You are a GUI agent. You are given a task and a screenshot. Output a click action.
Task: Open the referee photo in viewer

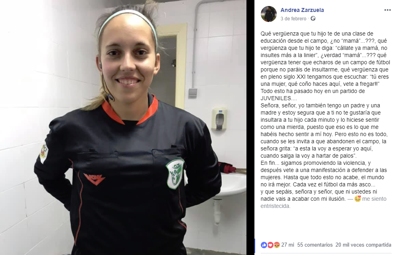(123, 128)
